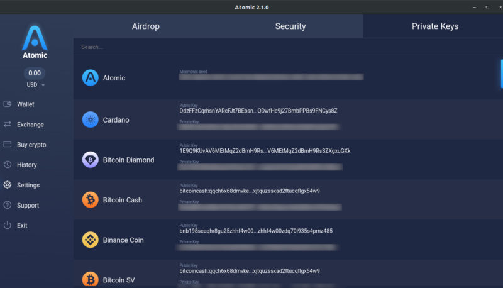The width and height of the screenshot is (503, 288).
Task: Switch to the Airdrop tab
Action: coord(145,26)
